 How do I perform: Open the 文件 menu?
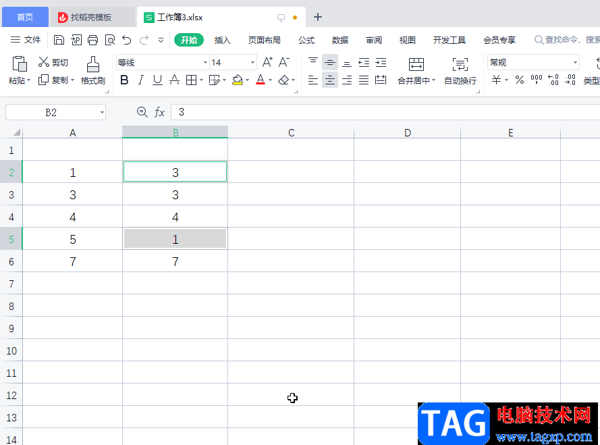point(26,40)
